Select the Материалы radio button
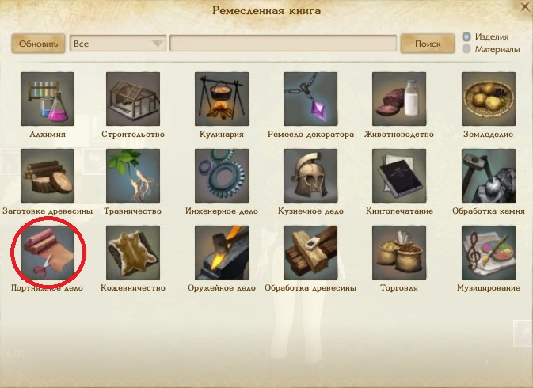 click(466, 49)
